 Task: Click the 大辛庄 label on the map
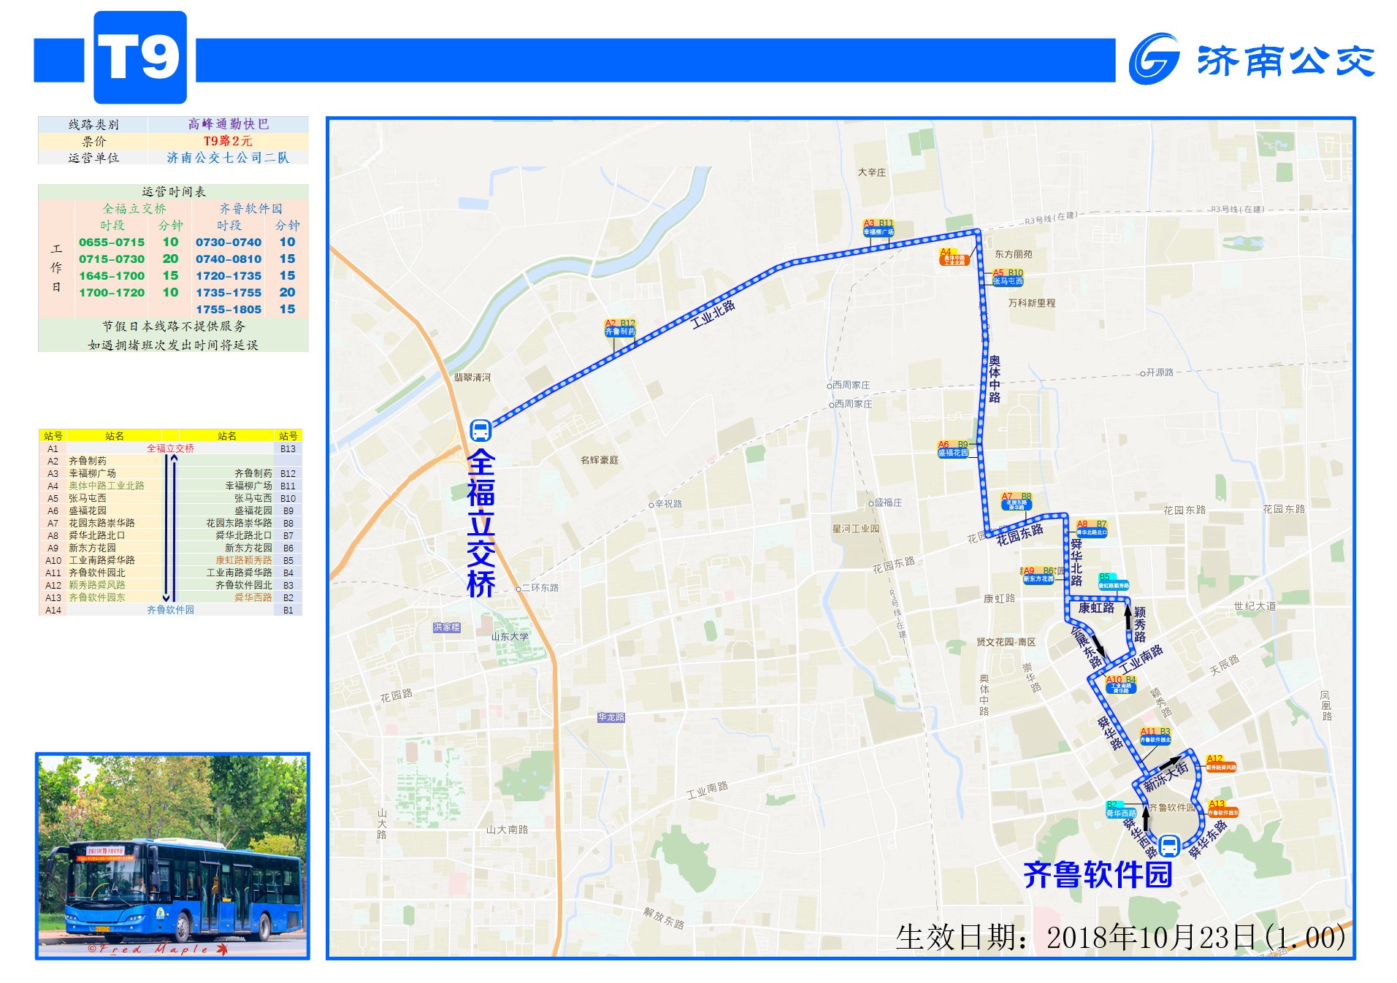click(x=871, y=172)
